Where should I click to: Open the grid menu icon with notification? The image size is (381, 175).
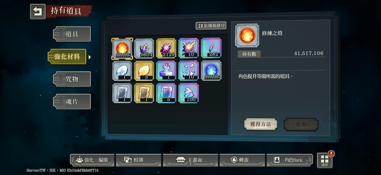coord(325,160)
